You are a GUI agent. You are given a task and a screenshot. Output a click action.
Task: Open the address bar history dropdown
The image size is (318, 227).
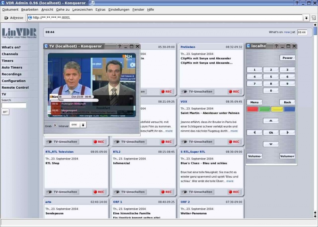[306, 17]
